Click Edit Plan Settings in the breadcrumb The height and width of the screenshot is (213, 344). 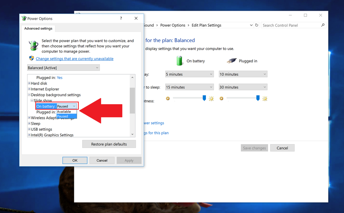(x=207, y=25)
